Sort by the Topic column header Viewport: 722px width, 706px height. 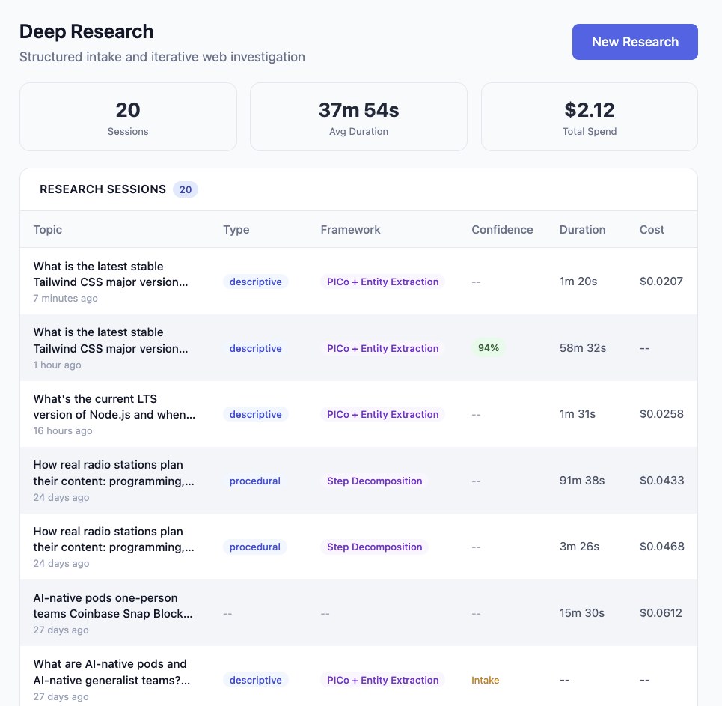coord(47,230)
